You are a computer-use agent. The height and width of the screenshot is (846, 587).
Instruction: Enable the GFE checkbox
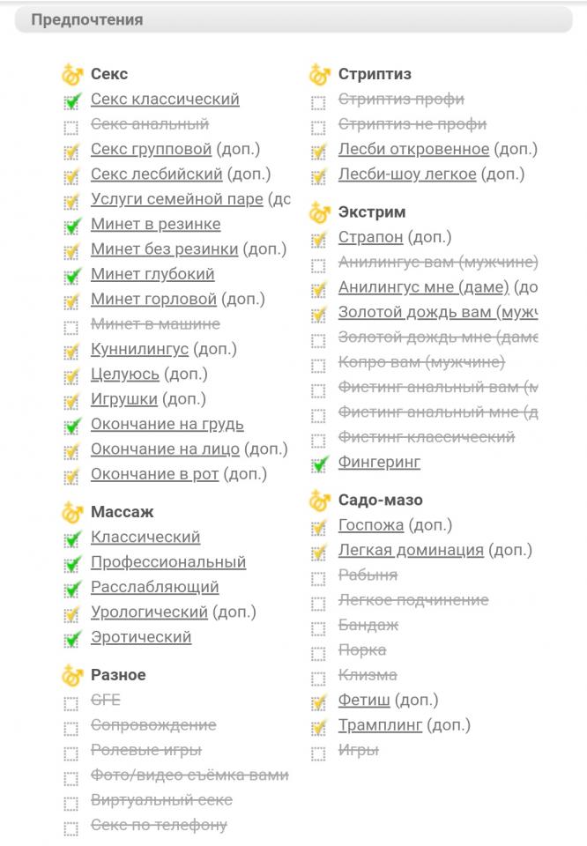point(71,703)
